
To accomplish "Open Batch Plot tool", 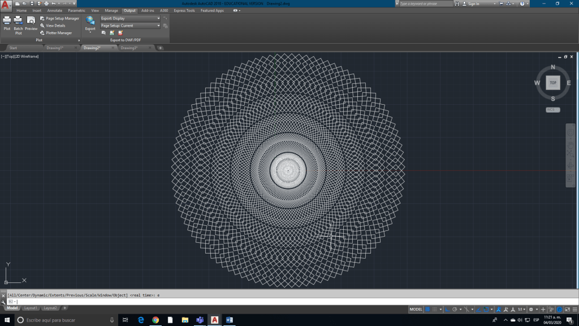I will [x=18, y=22].
